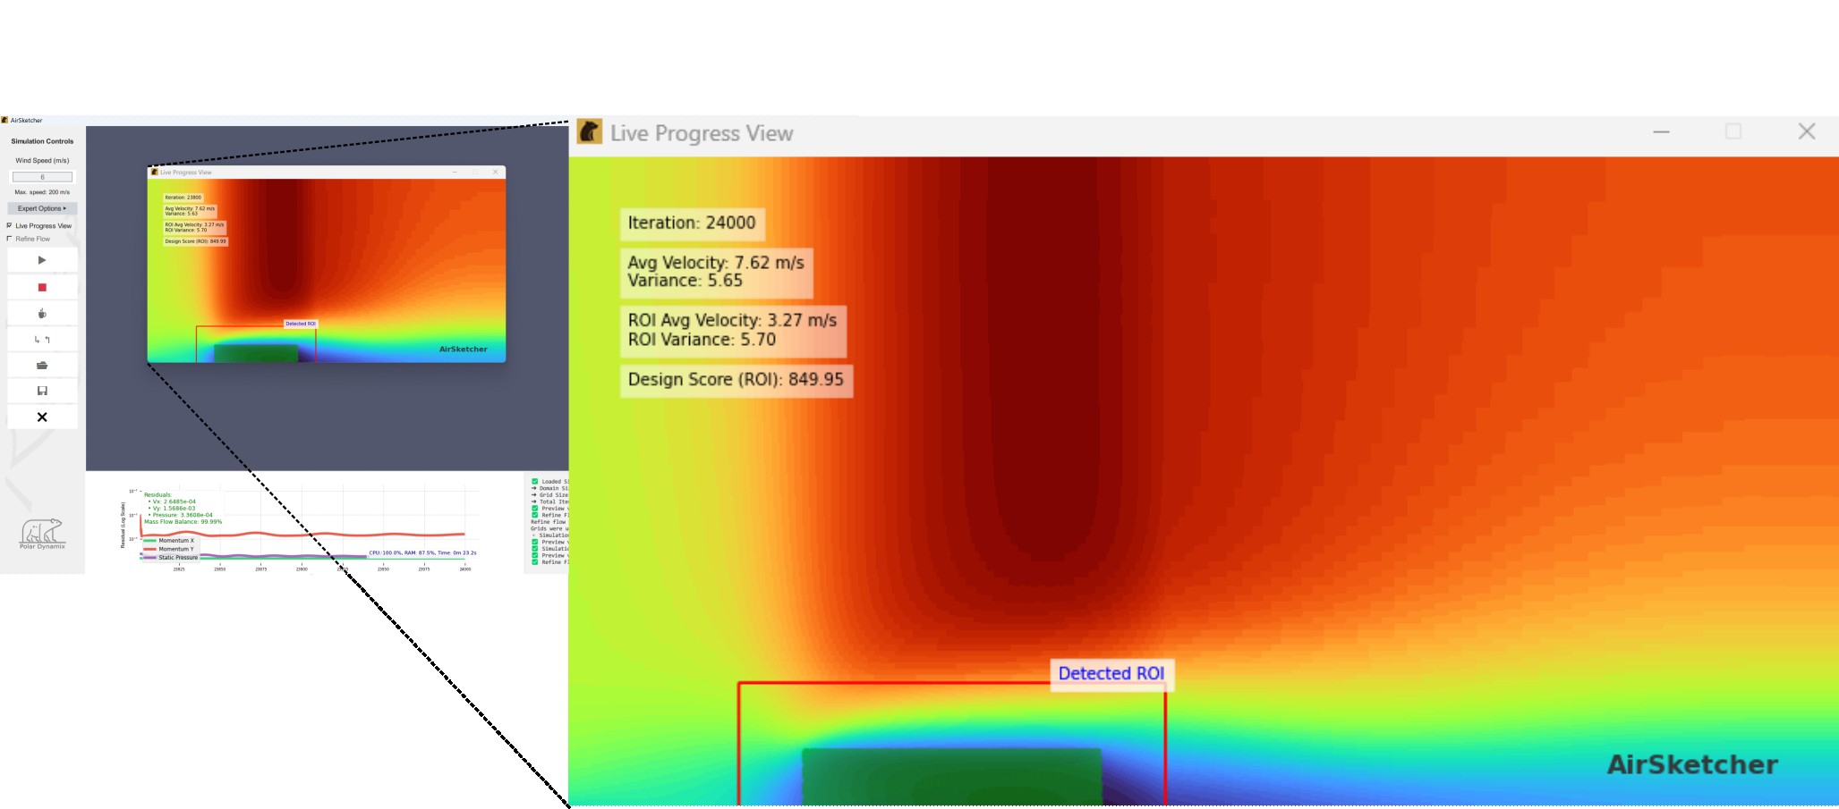Click the Detected ROI label in zoomed view

click(x=1111, y=674)
